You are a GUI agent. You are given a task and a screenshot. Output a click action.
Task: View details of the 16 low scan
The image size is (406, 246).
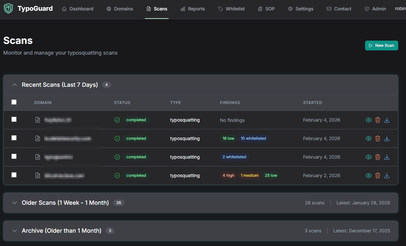pyautogui.click(x=368, y=138)
